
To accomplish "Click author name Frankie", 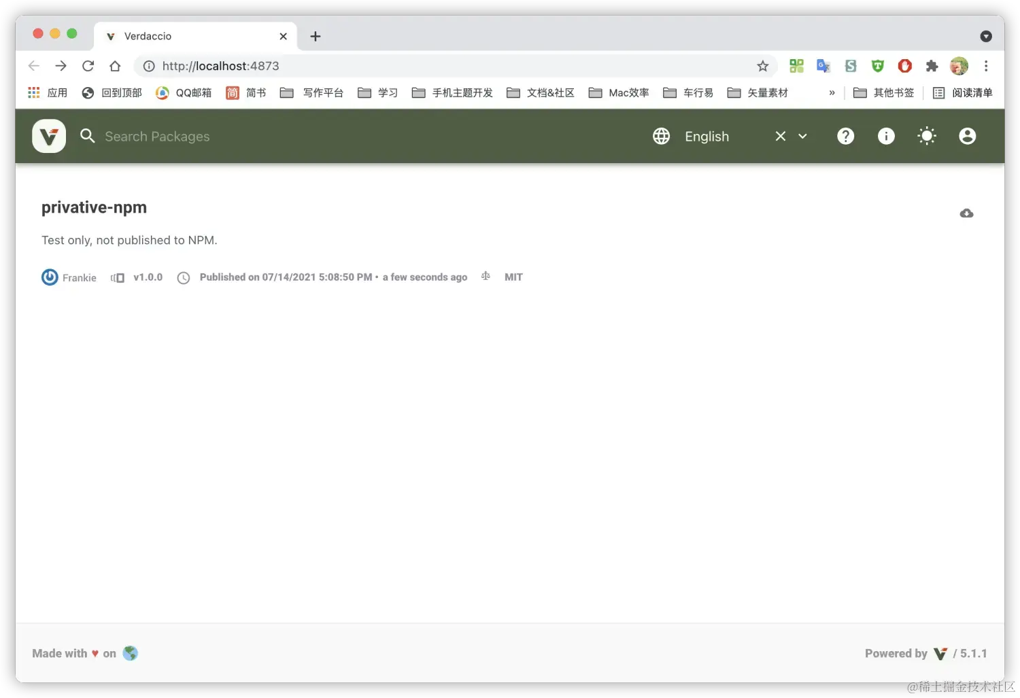I will tap(80, 278).
